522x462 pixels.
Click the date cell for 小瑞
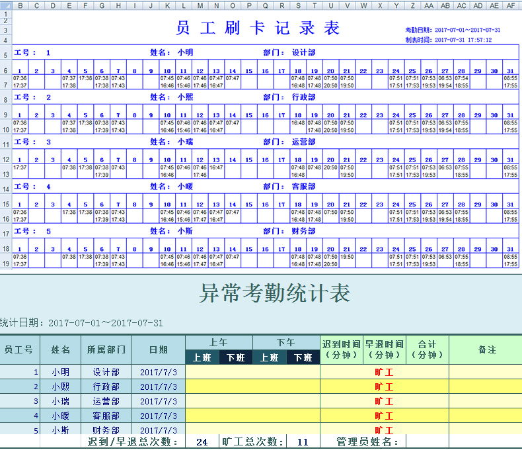158,401
